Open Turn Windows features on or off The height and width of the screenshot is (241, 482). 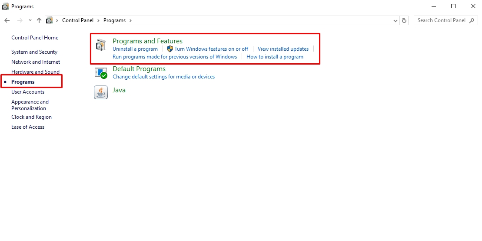pos(211,49)
